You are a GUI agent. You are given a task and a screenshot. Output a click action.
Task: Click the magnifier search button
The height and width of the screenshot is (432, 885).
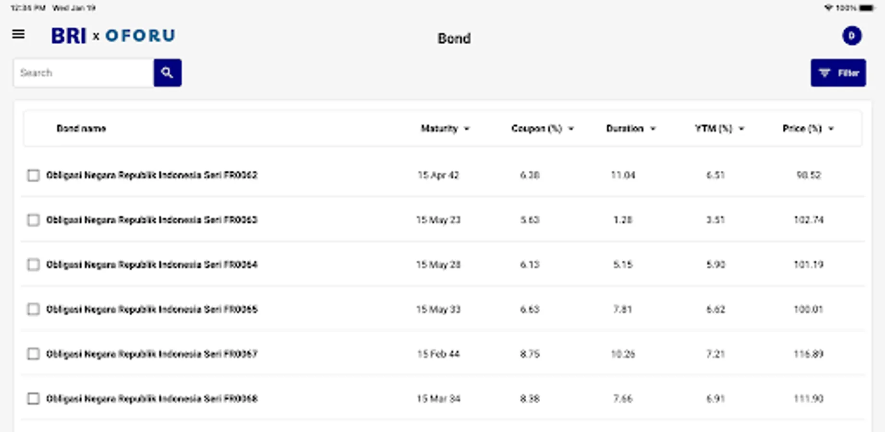click(x=167, y=73)
